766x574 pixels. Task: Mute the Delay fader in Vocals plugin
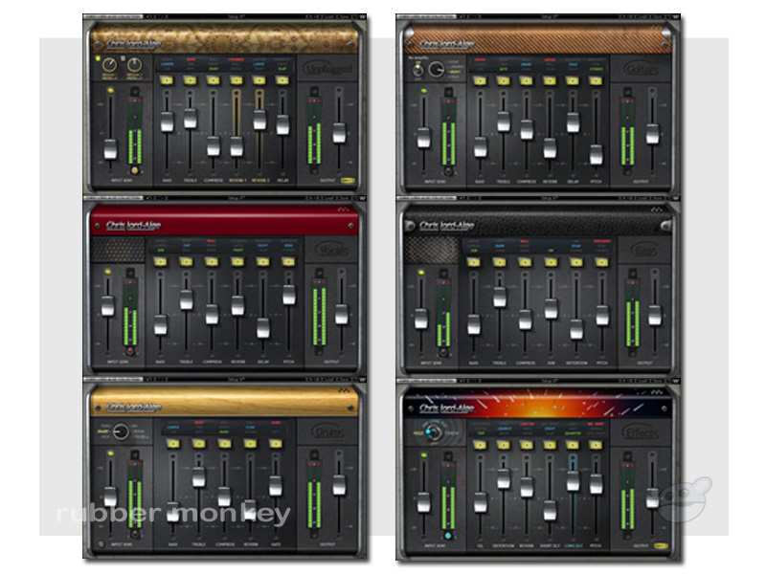pos(262,275)
